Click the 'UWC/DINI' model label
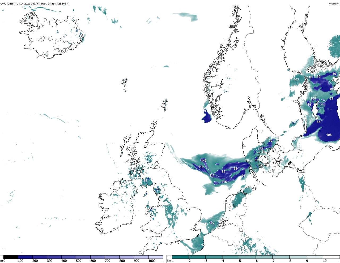This screenshot has height=263, width=340. pos(7,4)
